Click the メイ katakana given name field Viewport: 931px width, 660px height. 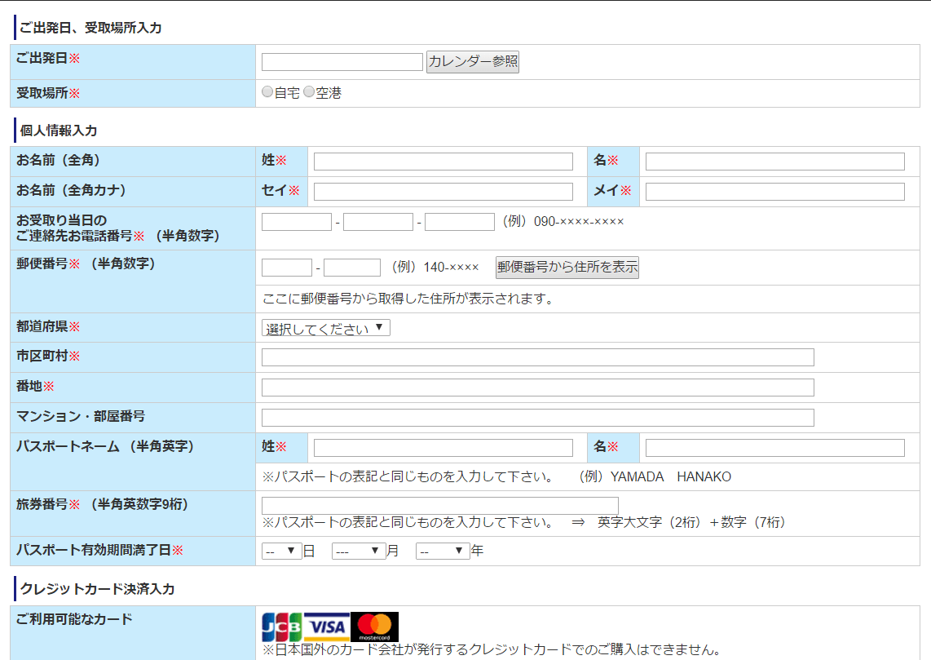coord(774,192)
